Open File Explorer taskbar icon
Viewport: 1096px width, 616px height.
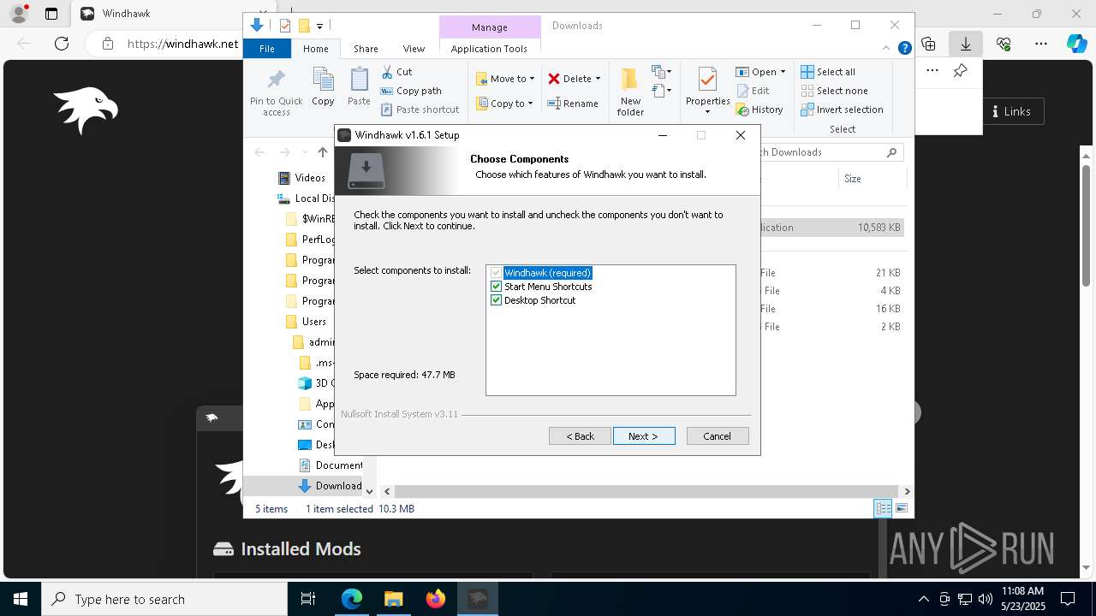(393, 599)
